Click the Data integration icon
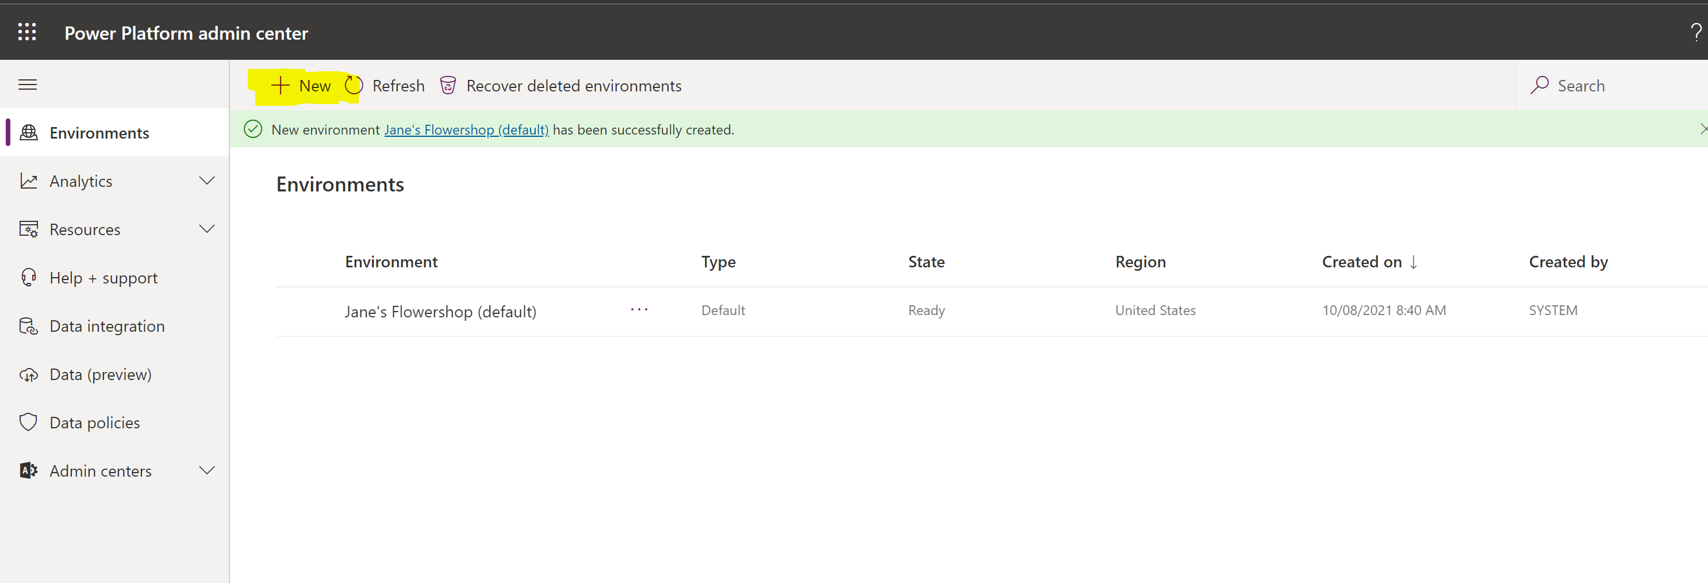Screen dimensions: 1708x583 coord(29,325)
